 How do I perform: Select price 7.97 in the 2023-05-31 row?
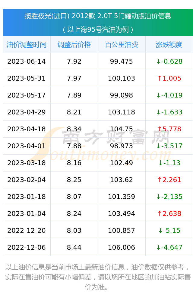[x=74, y=79]
